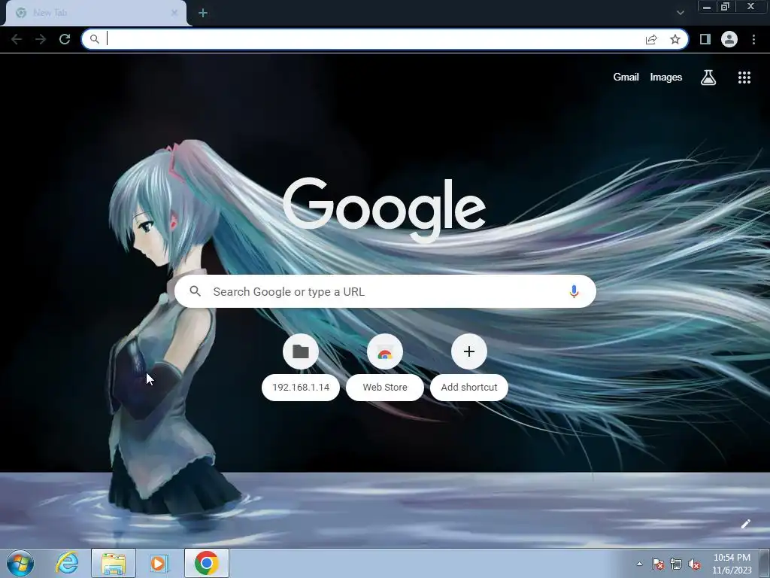Open Windows Media Player from the taskbar
The image size is (770, 578).
pos(159,563)
